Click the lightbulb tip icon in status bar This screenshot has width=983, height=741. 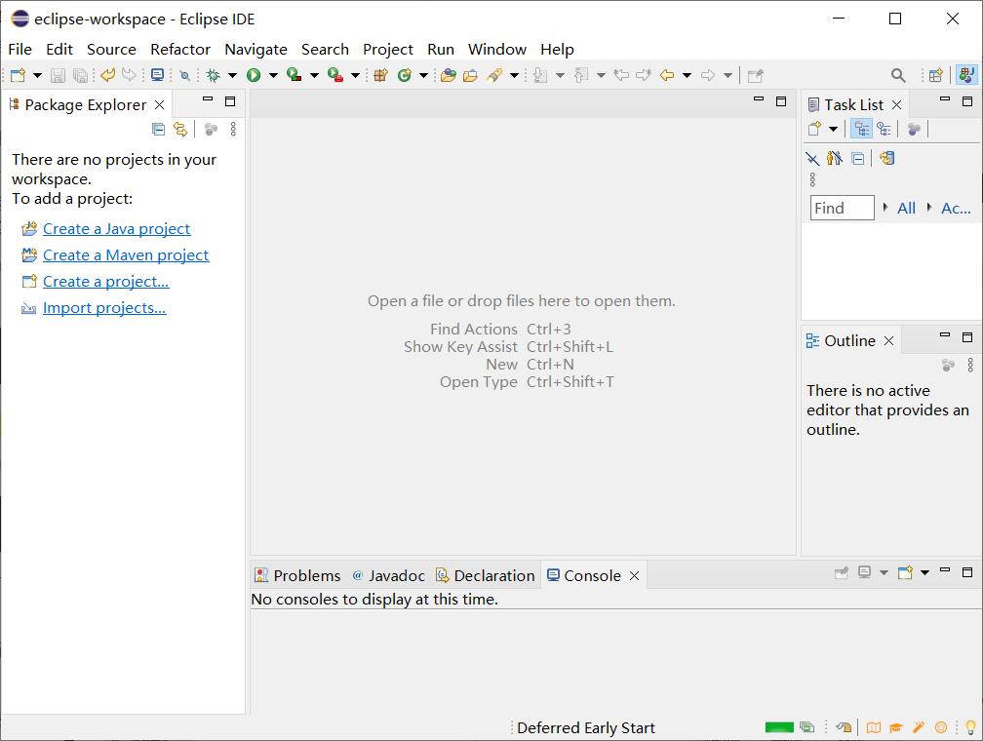click(x=970, y=727)
